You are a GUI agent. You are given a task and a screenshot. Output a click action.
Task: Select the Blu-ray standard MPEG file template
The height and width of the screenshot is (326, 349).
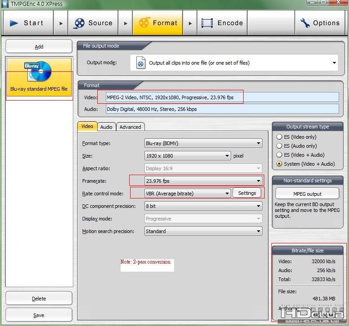pos(39,78)
